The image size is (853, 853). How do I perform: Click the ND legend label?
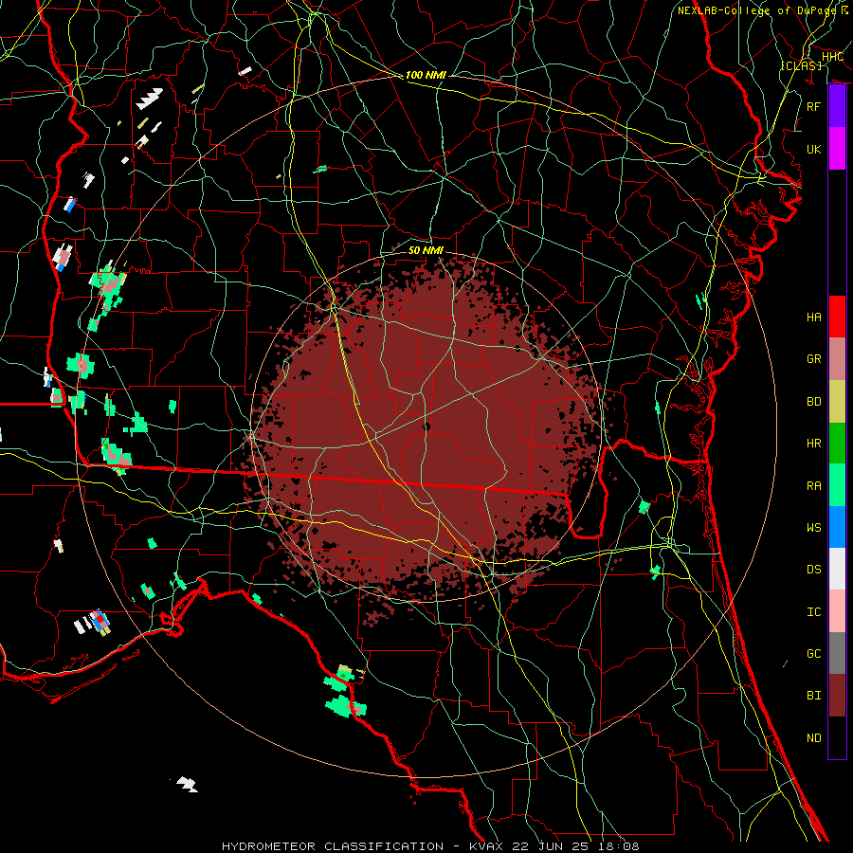813,738
